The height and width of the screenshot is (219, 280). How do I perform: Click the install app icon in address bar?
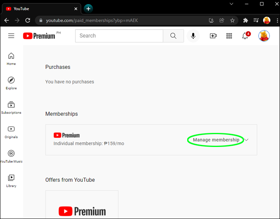coord(211,20)
